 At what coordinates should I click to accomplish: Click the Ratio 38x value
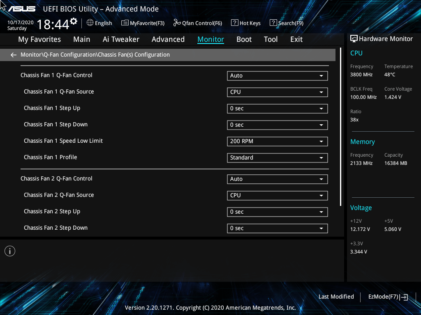(x=354, y=120)
